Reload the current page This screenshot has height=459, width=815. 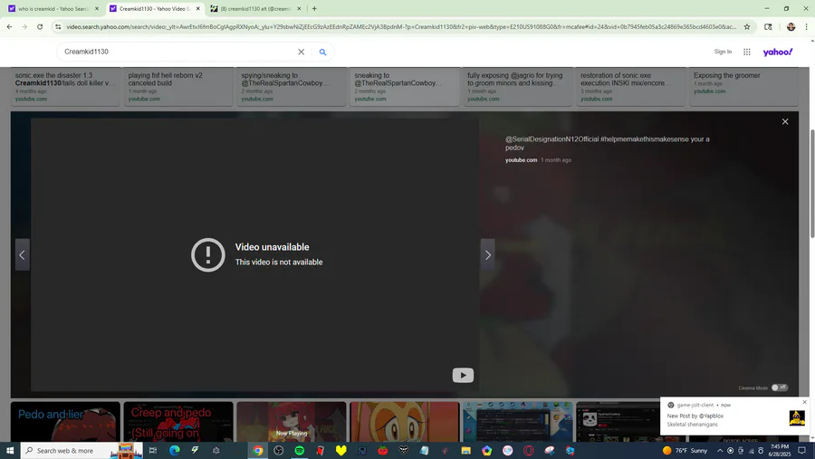[x=40, y=26]
